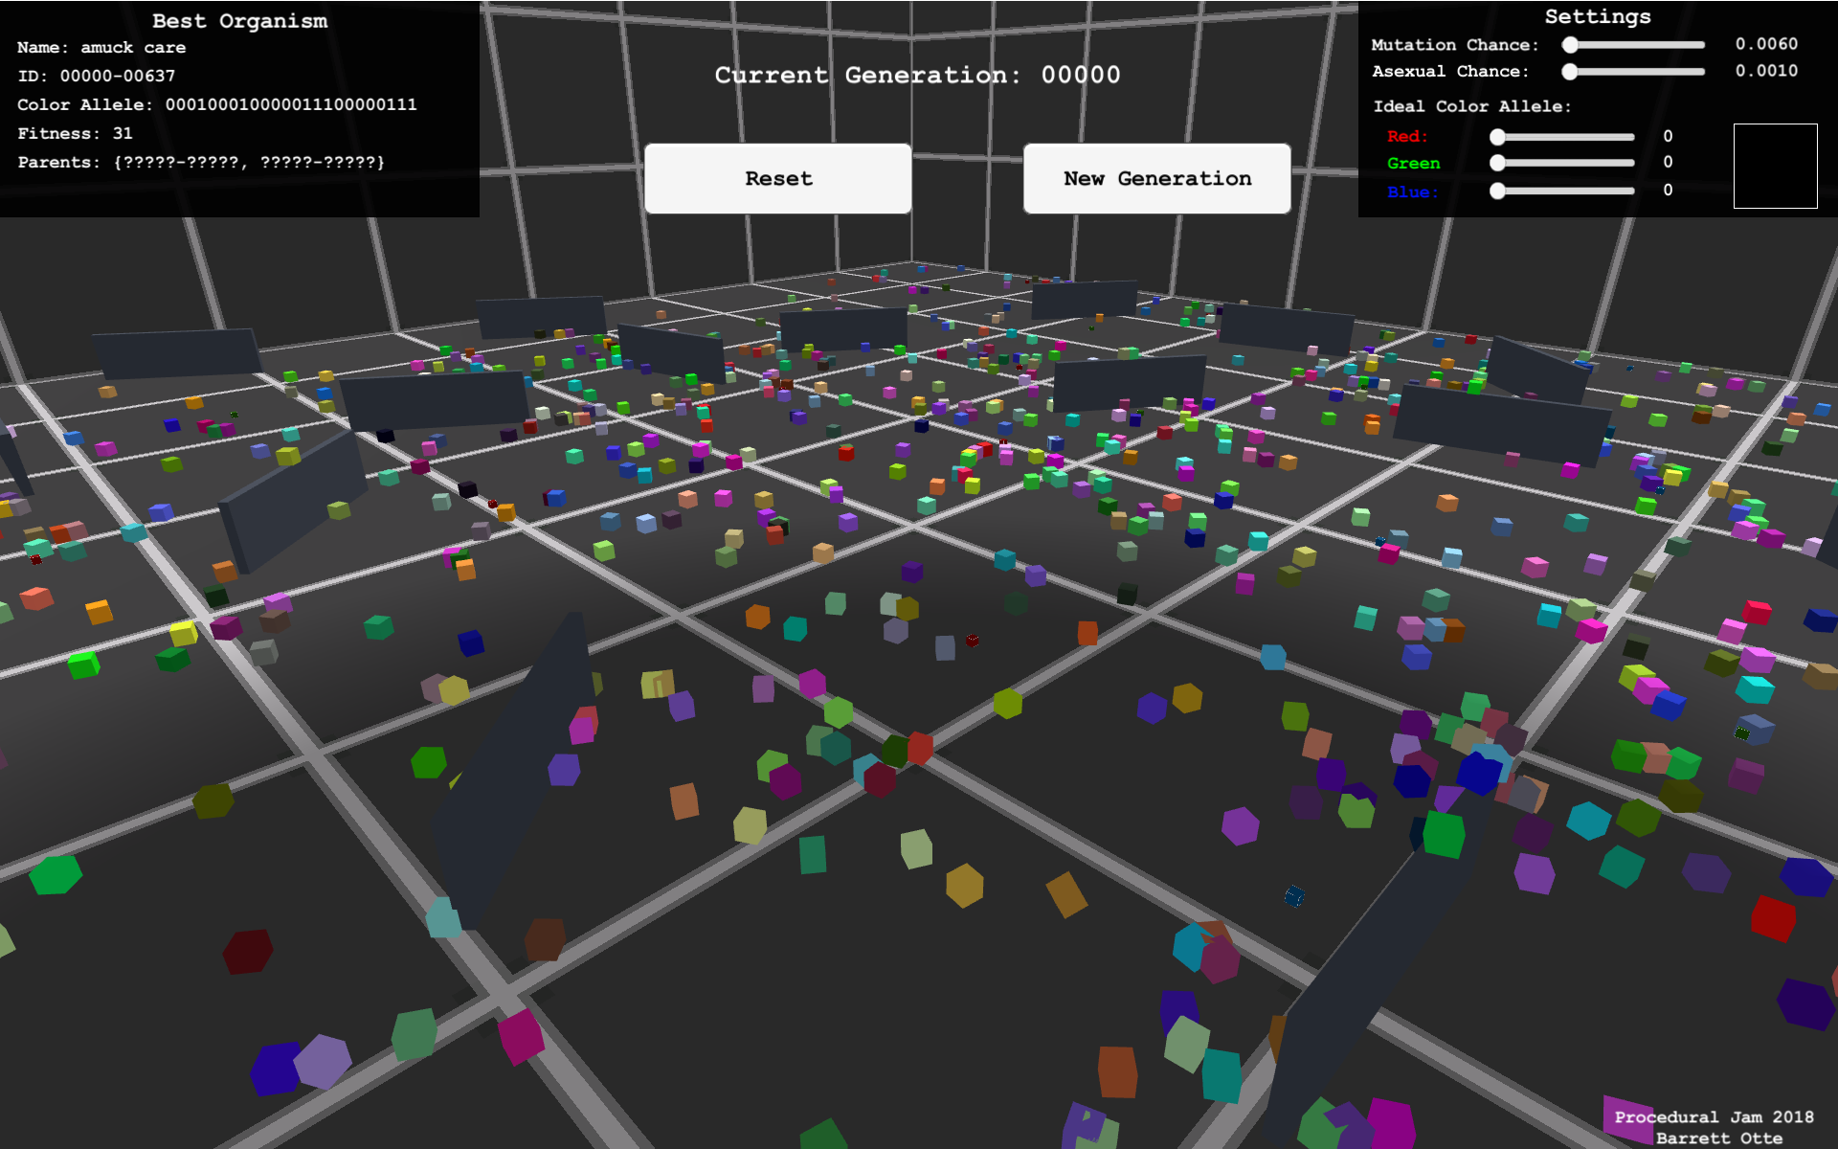
Task: Adjust the Mutation Chance slider
Action: tap(1570, 44)
